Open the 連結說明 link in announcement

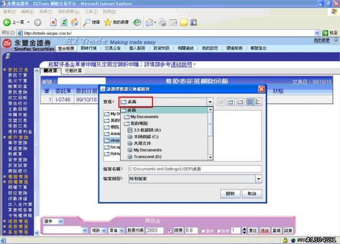pos(181,64)
